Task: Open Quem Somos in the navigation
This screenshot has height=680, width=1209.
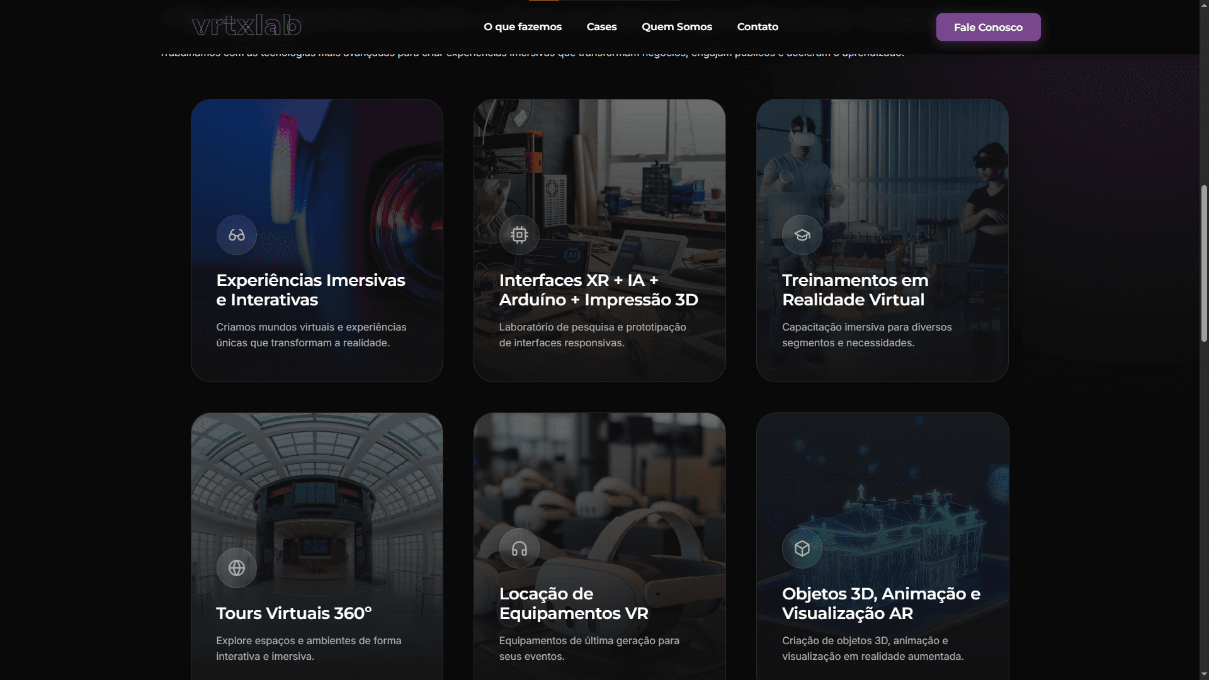Action: (677, 26)
